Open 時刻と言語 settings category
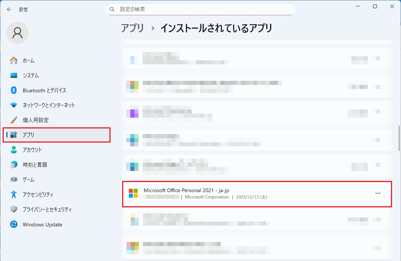Screen dimensions: 401x261 pos(35,165)
